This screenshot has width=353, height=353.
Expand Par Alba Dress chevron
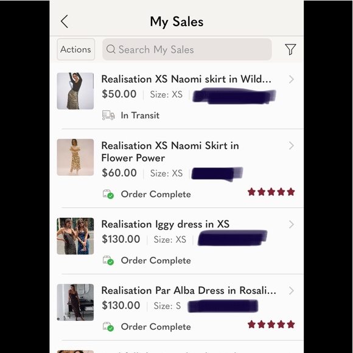(x=292, y=291)
